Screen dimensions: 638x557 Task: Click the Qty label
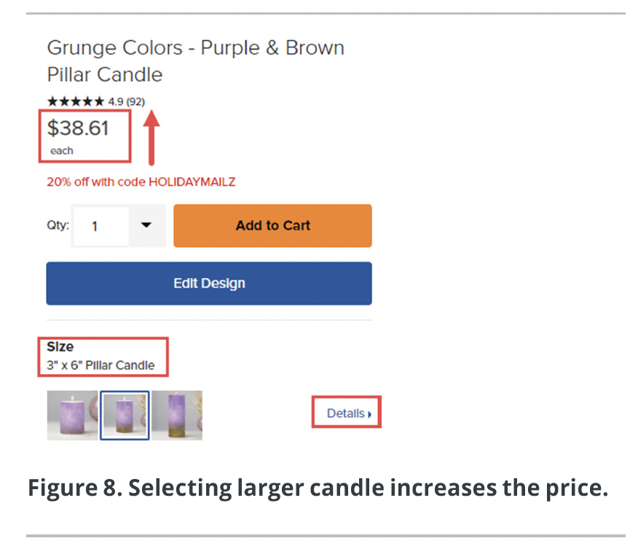(x=58, y=225)
